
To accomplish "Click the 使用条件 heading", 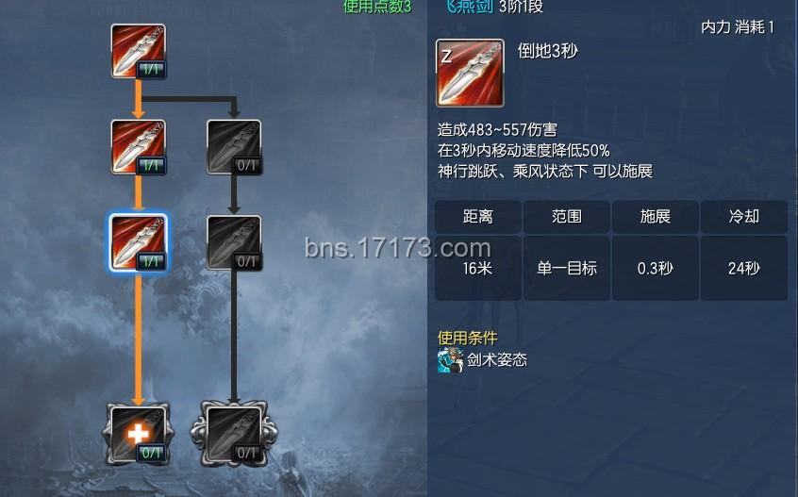I will tap(467, 338).
